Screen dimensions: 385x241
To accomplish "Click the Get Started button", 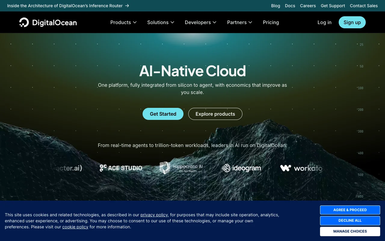I will [x=163, y=114].
